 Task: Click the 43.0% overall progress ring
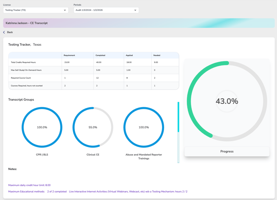[x=227, y=101]
